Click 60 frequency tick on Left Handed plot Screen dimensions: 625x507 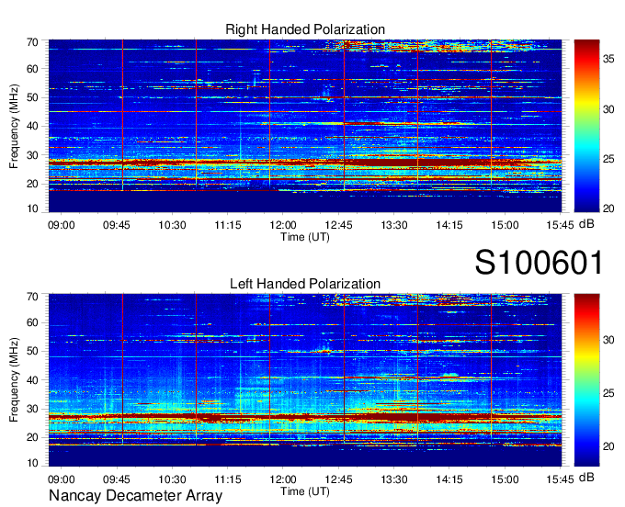32,322
